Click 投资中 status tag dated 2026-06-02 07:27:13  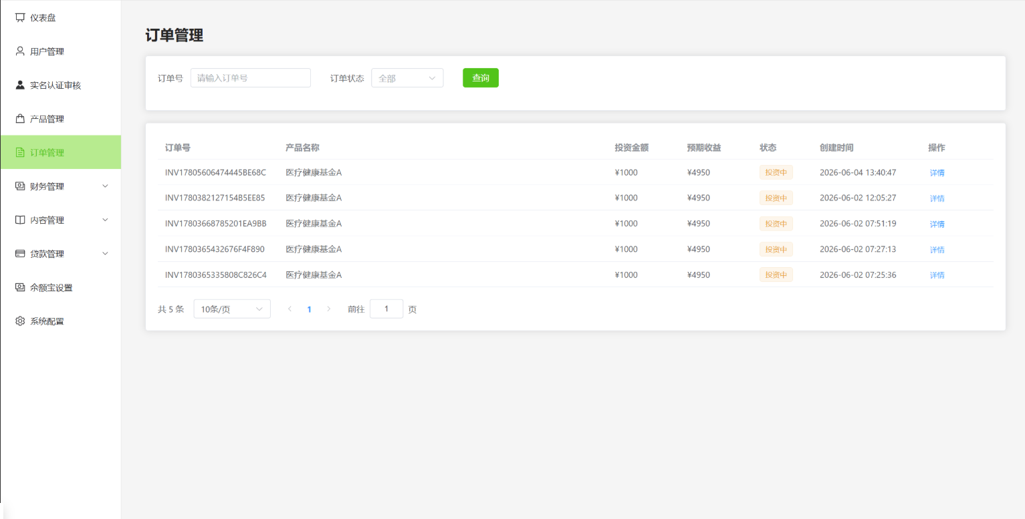coord(776,249)
